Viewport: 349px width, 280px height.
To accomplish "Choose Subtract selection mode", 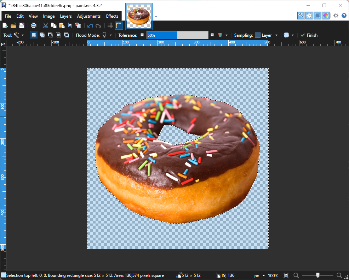I will tap(50, 35).
